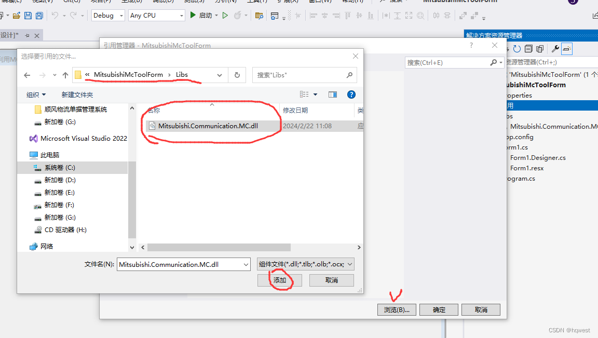
Task: Click the Align Bottoms layout icon
Action: [371, 16]
